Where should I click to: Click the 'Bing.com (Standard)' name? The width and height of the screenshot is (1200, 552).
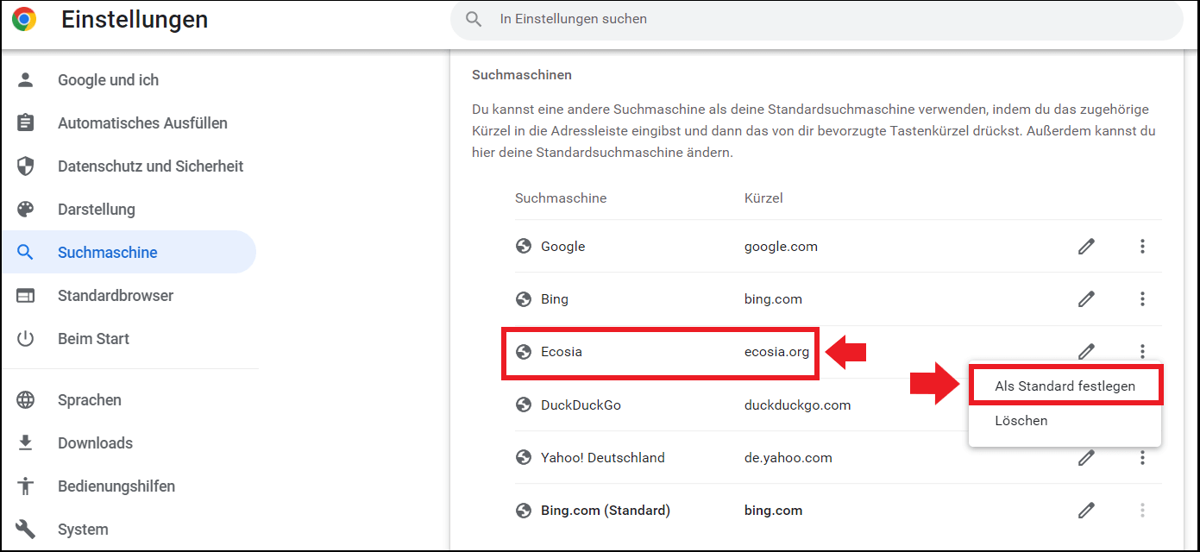[x=606, y=511]
